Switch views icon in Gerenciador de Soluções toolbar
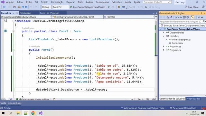The height and width of the screenshot is (116, 206). pos(171,17)
